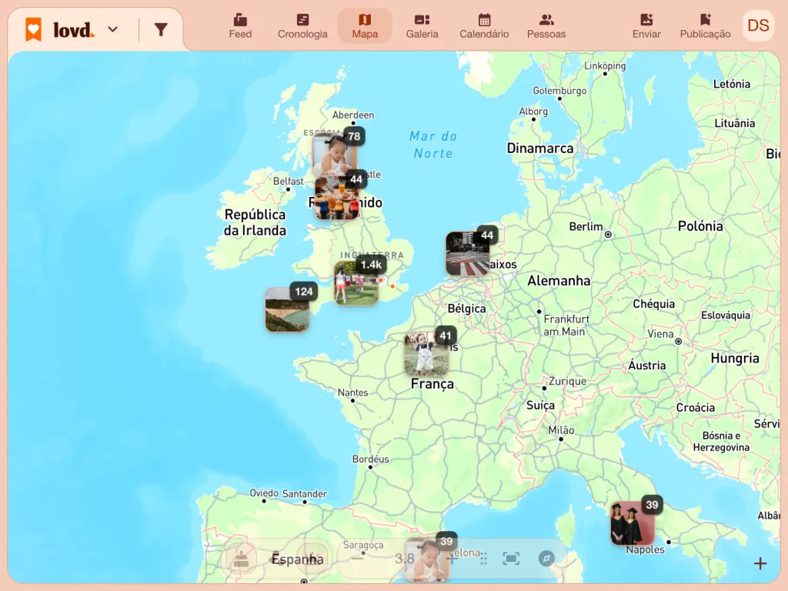Open the Pessoas tab
This screenshot has height=591, width=788.
click(546, 26)
